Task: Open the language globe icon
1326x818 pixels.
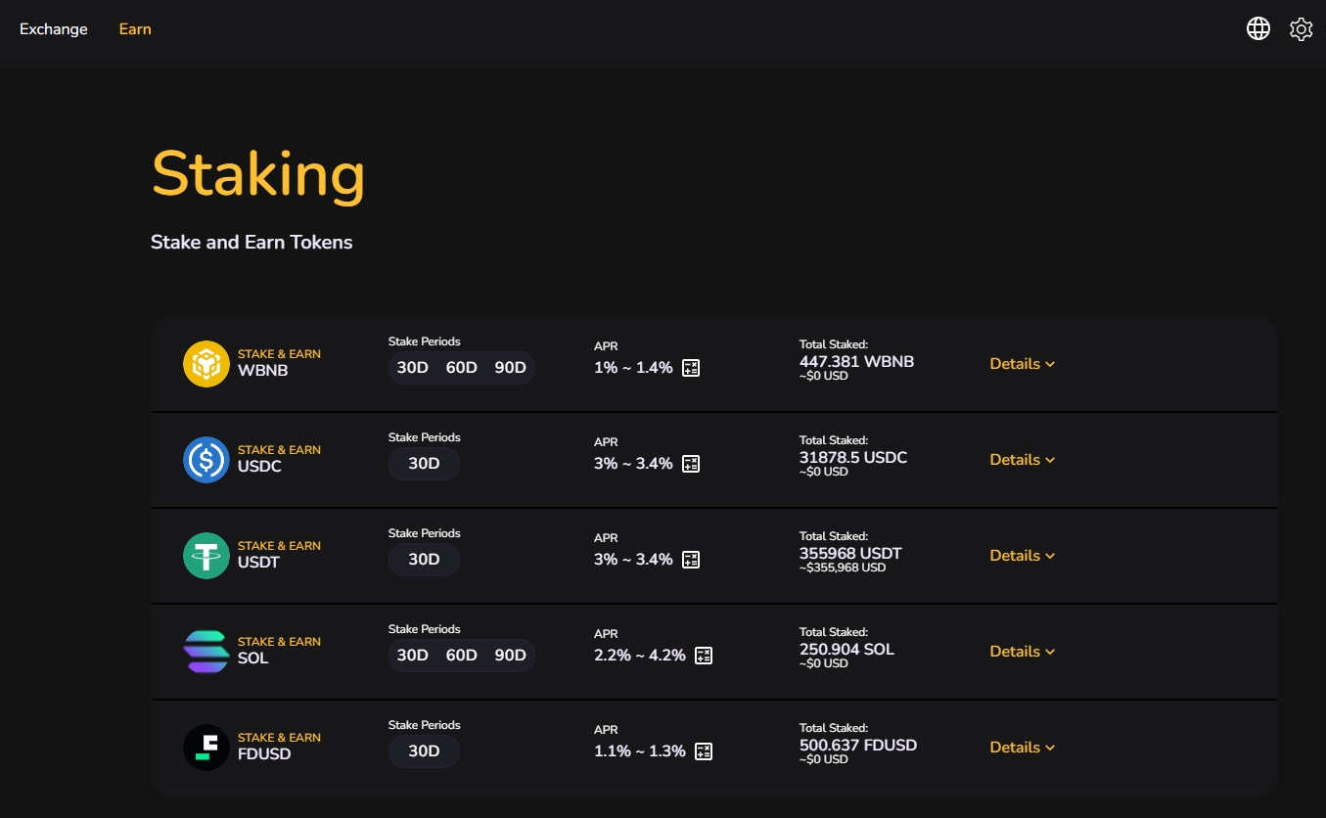Action: (x=1257, y=29)
